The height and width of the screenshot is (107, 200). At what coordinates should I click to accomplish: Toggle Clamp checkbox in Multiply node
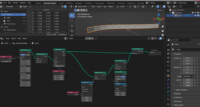[116, 91]
